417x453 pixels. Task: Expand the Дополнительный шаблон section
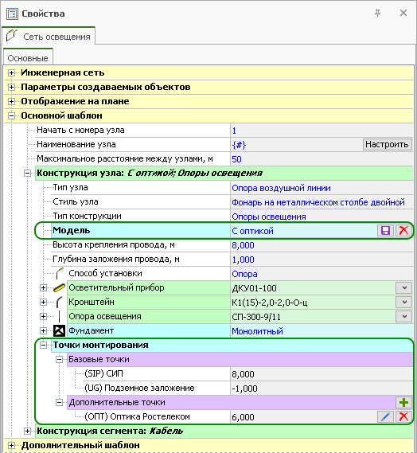coord(11,445)
